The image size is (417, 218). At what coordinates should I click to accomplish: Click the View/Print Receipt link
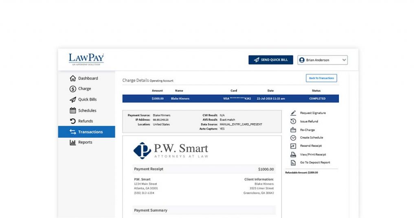click(x=313, y=155)
